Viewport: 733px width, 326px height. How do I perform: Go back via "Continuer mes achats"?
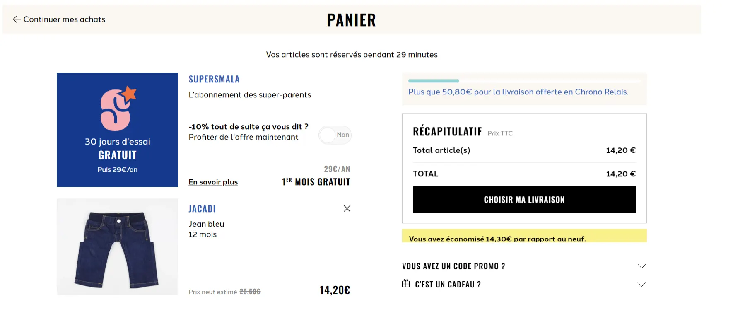tap(64, 19)
